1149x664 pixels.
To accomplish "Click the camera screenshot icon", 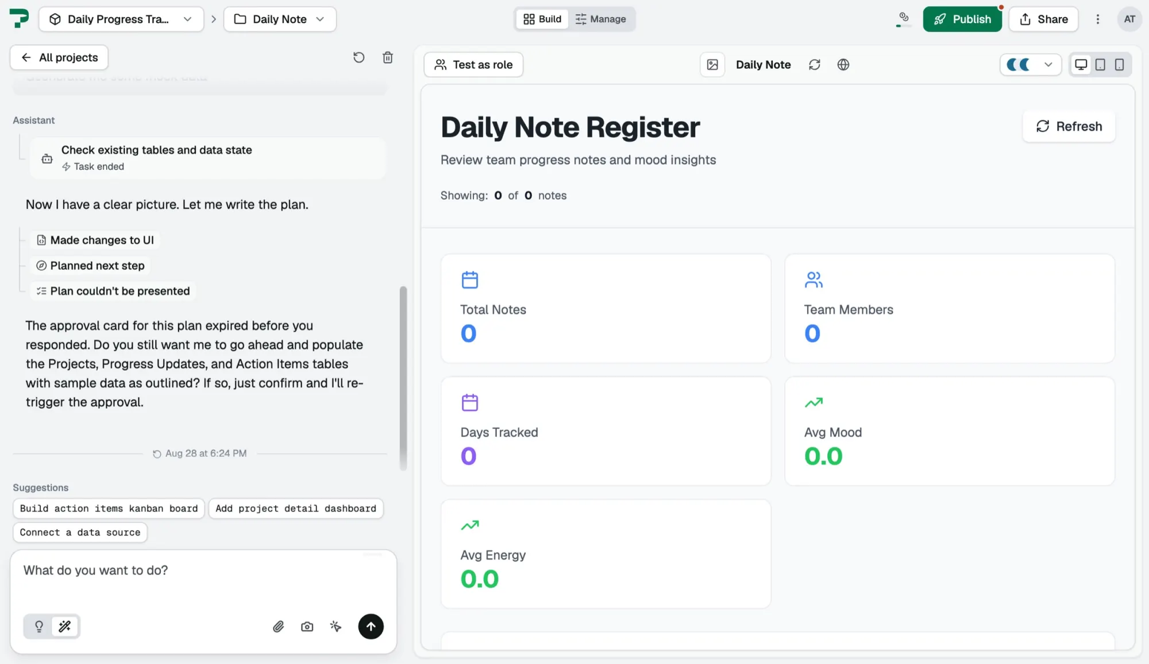I will tap(307, 627).
